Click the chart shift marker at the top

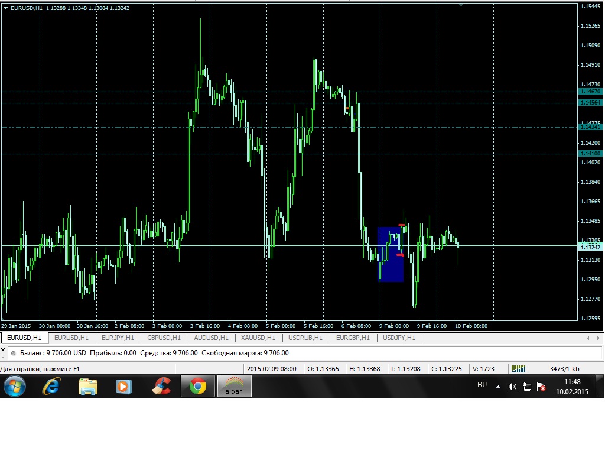(461, 5)
